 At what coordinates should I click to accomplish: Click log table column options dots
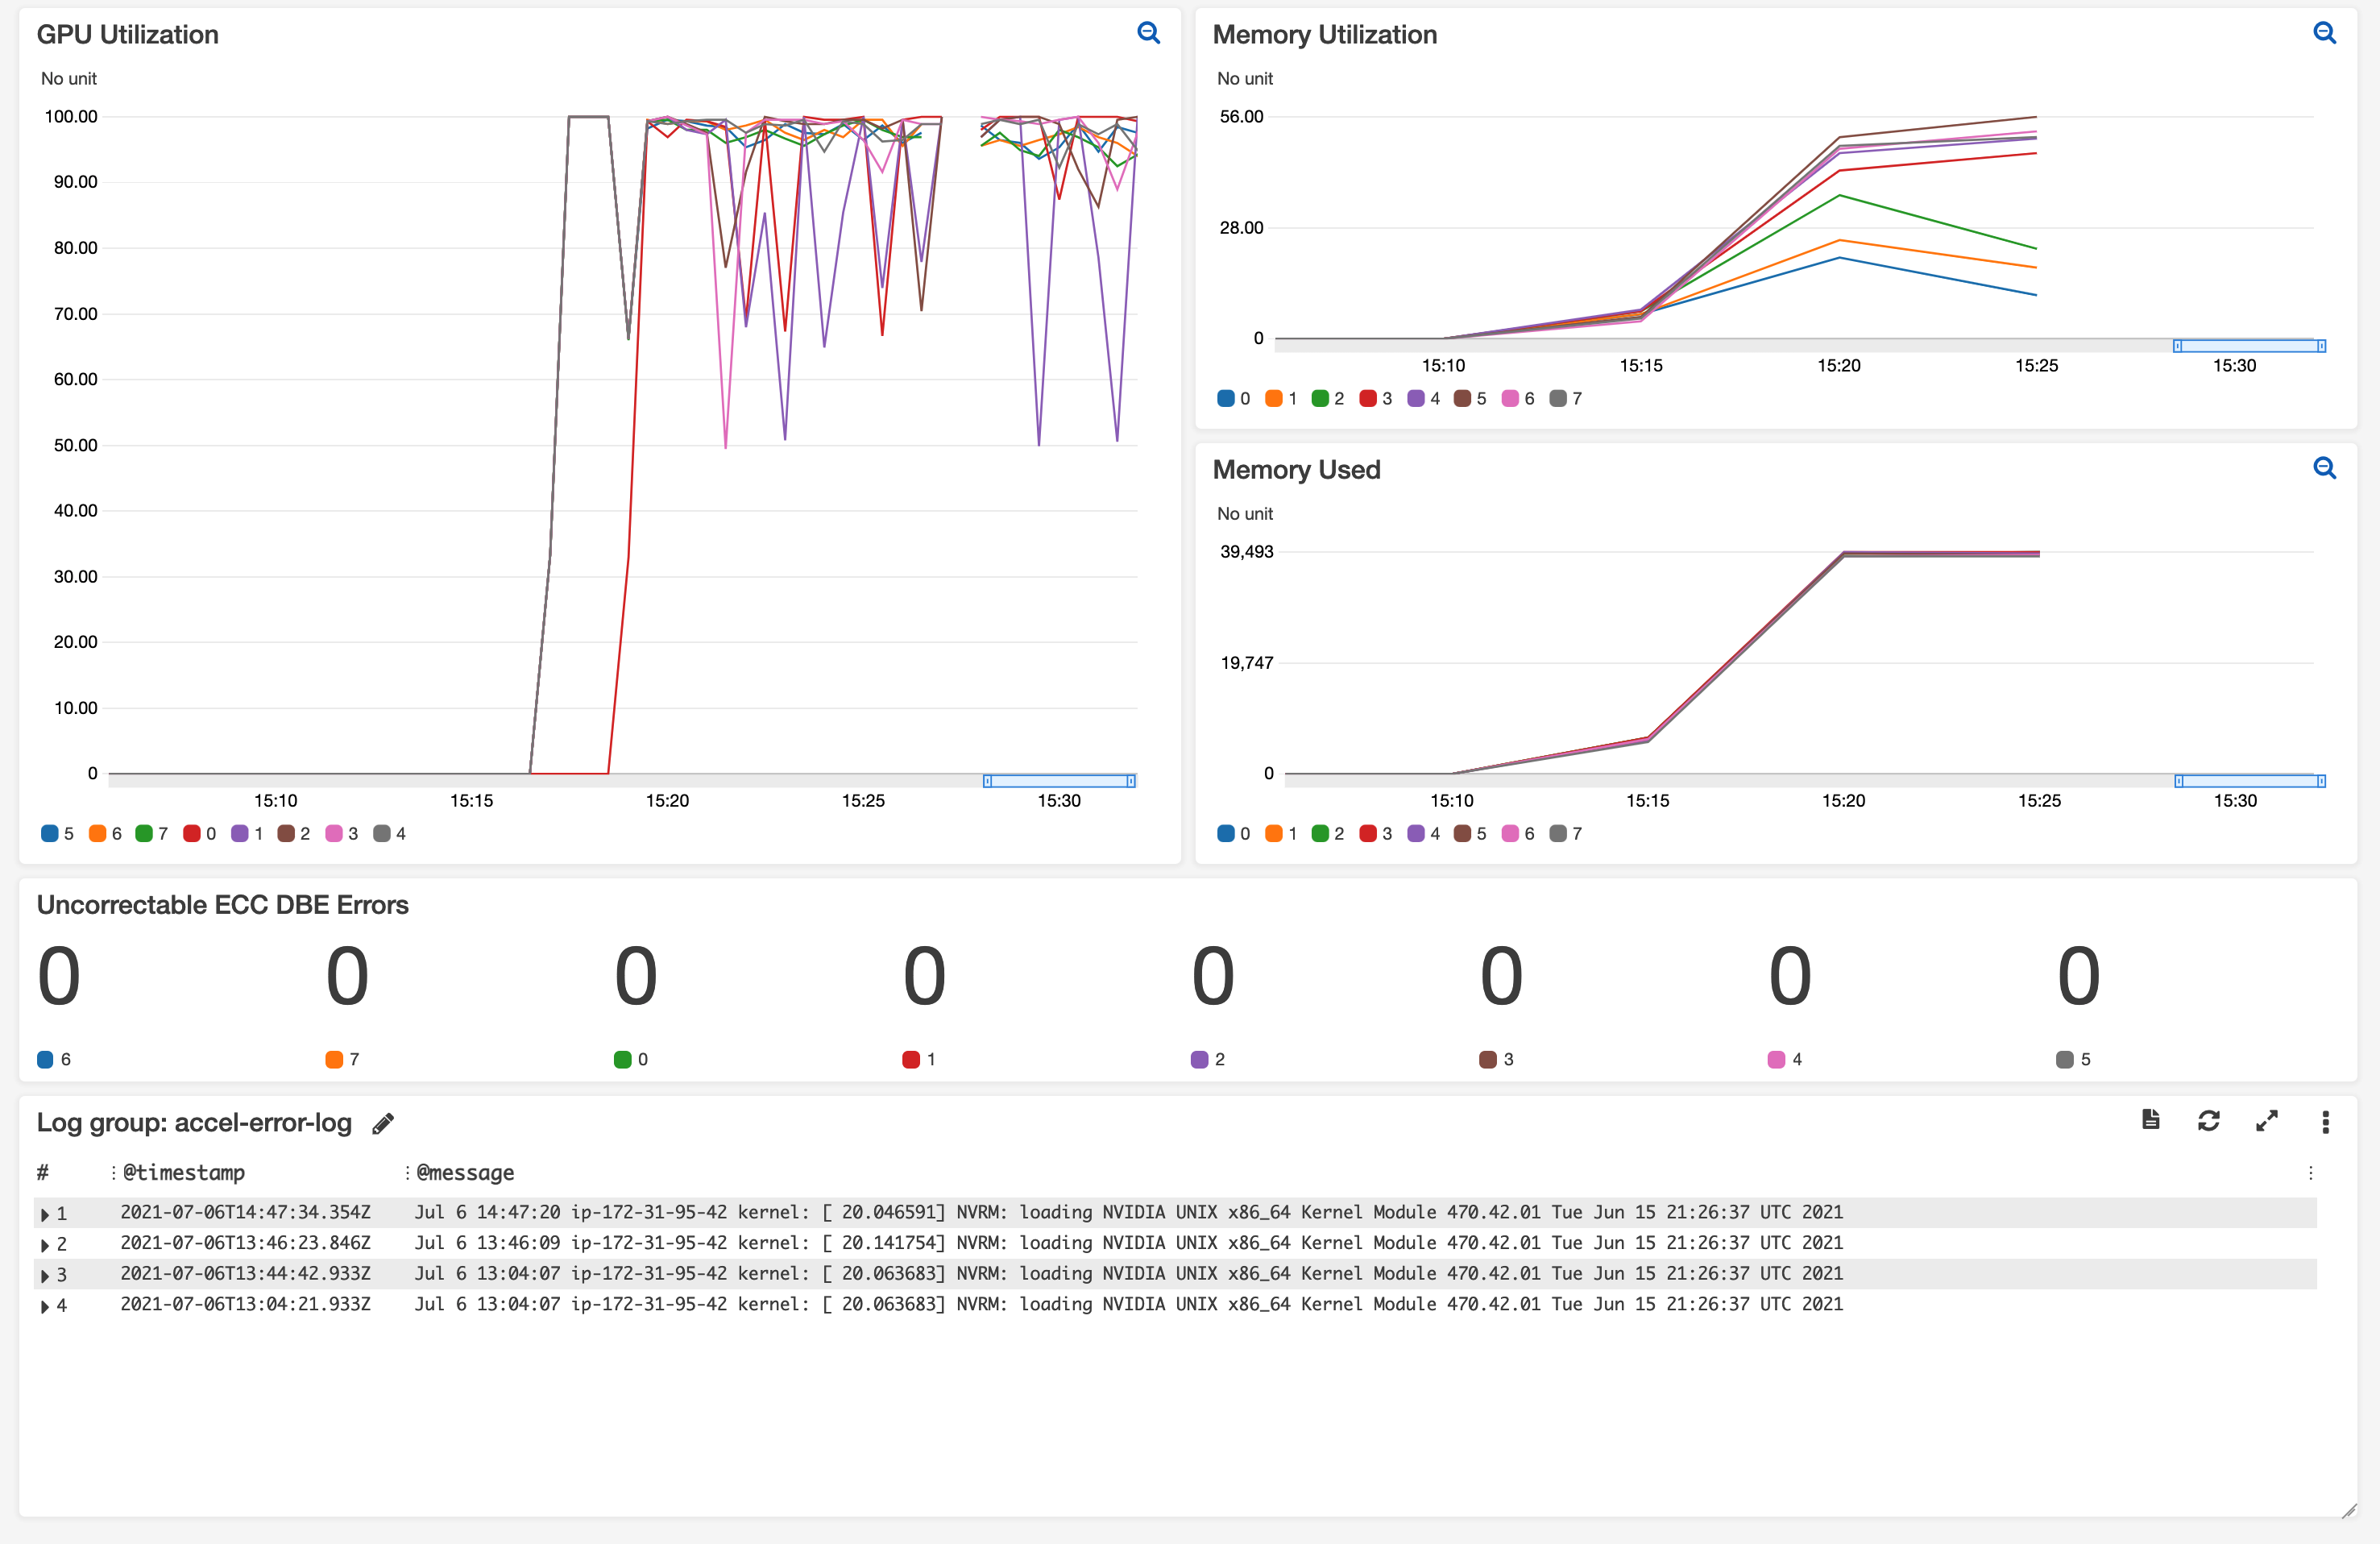click(x=2310, y=1172)
